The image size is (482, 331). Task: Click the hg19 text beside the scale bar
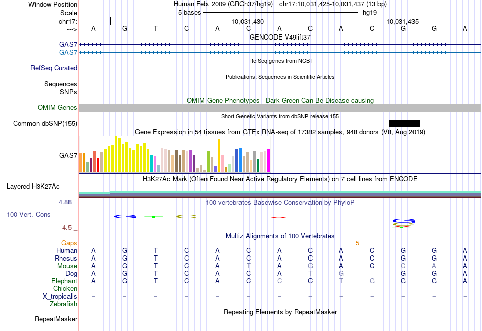click(370, 13)
